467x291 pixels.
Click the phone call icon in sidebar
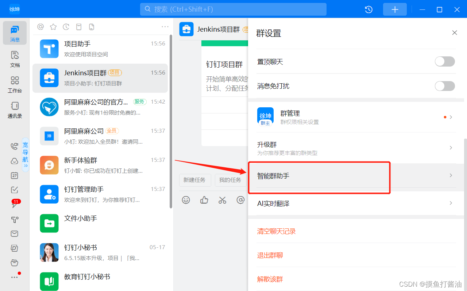tap(14, 146)
